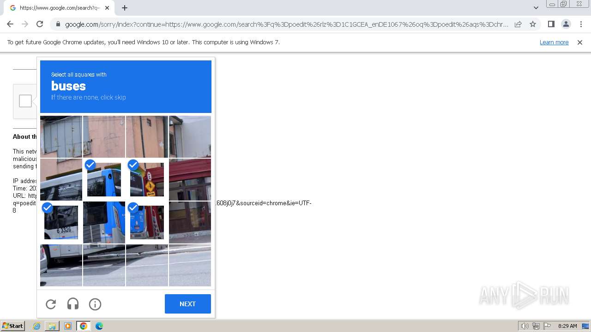This screenshot has height=332, width=591.
Task: Open Windows Media Player from taskbar
Action: [68, 326]
